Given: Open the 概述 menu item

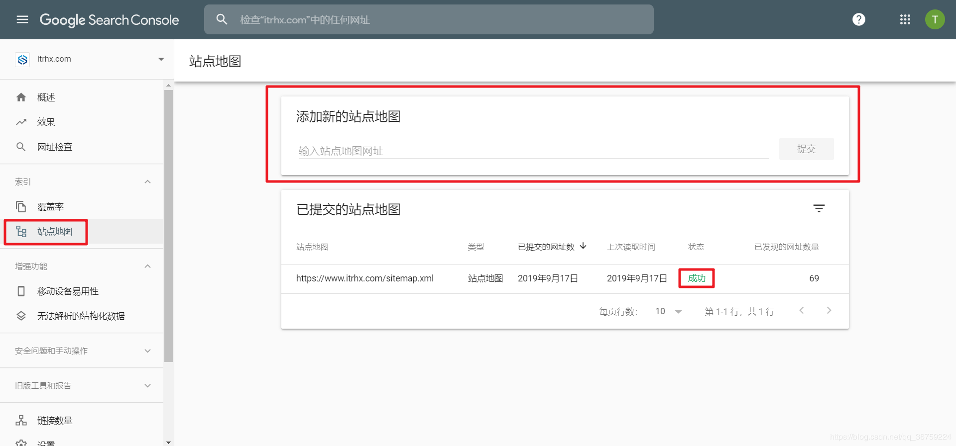Looking at the screenshot, I should 82,97.
